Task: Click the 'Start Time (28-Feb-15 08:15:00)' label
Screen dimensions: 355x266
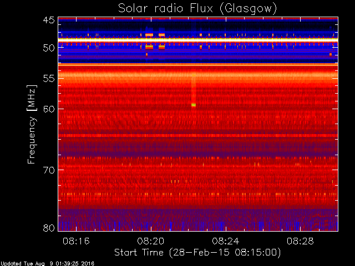Action: click(197, 253)
